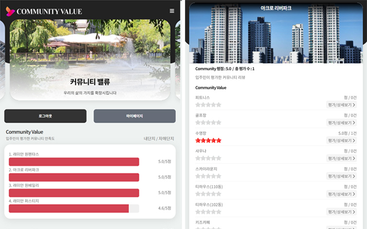Click the 스카이라운지 star rating icons
This screenshot has width=367, height=229.
[208, 176]
